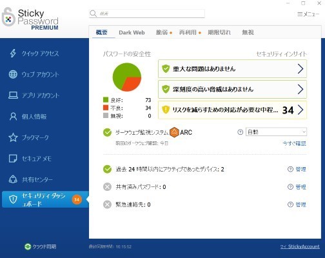Image resolution: width=325 pixels, height=258 pixels.
Task: Open the マイ StickyAccount link
Action: point(300,246)
